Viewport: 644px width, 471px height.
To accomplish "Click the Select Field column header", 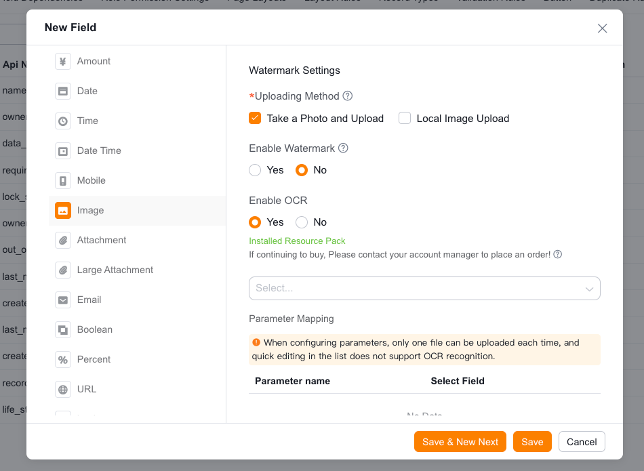I will tap(458, 381).
